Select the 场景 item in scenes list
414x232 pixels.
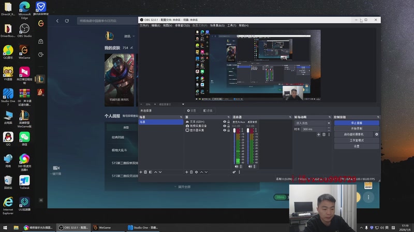[161, 122]
